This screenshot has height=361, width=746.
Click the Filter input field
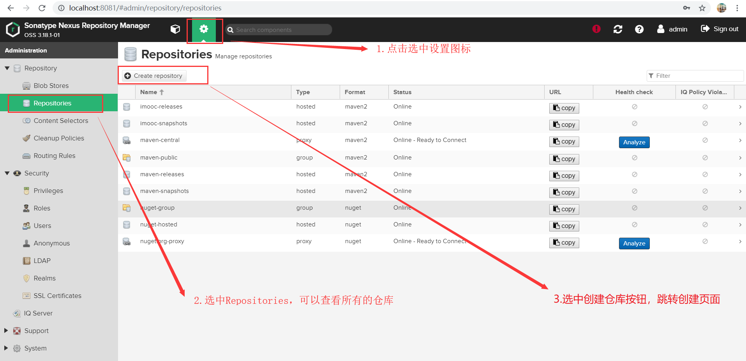coord(695,76)
